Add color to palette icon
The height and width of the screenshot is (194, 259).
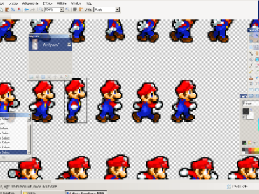coord(244,143)
